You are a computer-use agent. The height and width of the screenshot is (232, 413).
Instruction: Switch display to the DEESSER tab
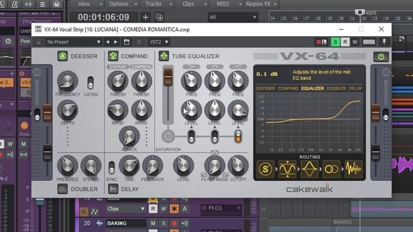[265, 88]
